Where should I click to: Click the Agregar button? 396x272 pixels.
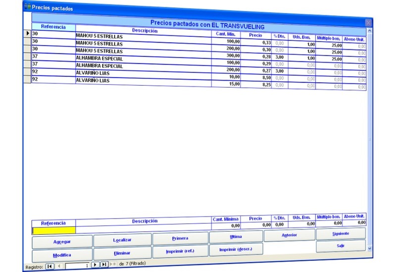[x=62, y=241]
